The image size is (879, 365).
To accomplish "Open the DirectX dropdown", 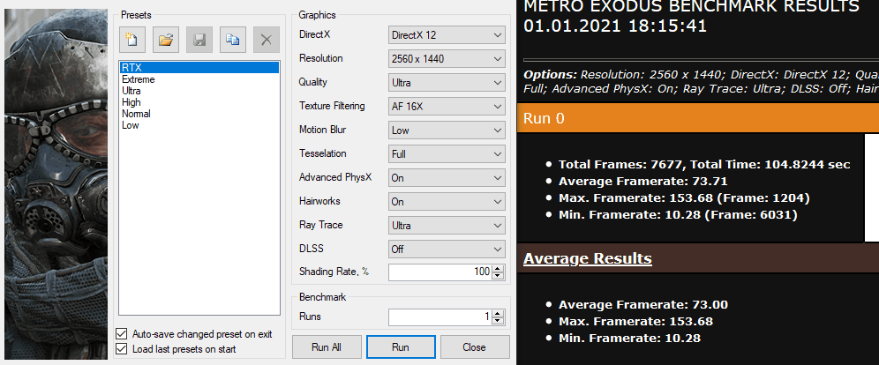I will click(447, 34).
